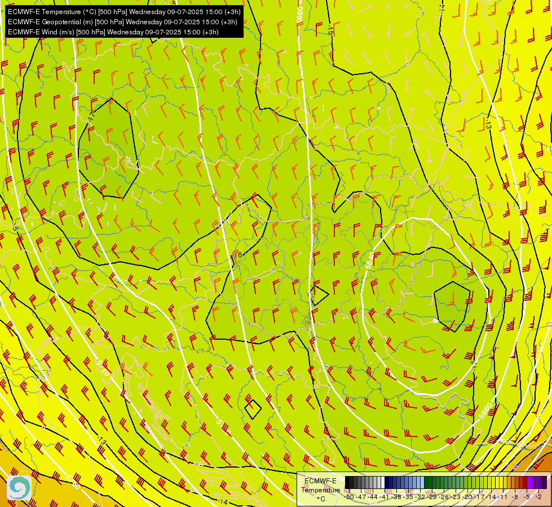Click the -8 legend tick value
Image resolution: width=552 pixels, height=507 pixels.
[515, 497]
